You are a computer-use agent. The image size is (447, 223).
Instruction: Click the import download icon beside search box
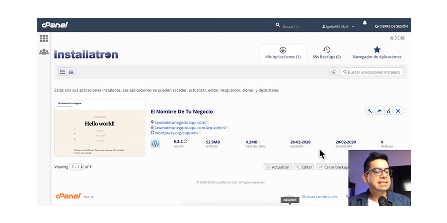334,72
